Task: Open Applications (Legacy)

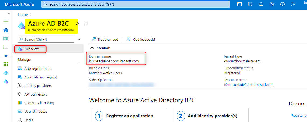Action: click(x=41, y=77)
